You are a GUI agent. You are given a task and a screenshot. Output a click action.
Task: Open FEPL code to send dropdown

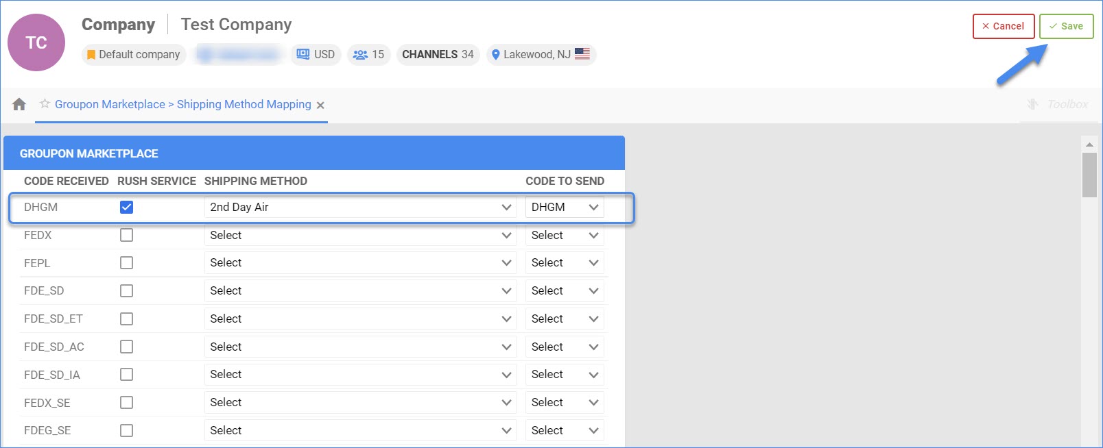tap(565, 263)
